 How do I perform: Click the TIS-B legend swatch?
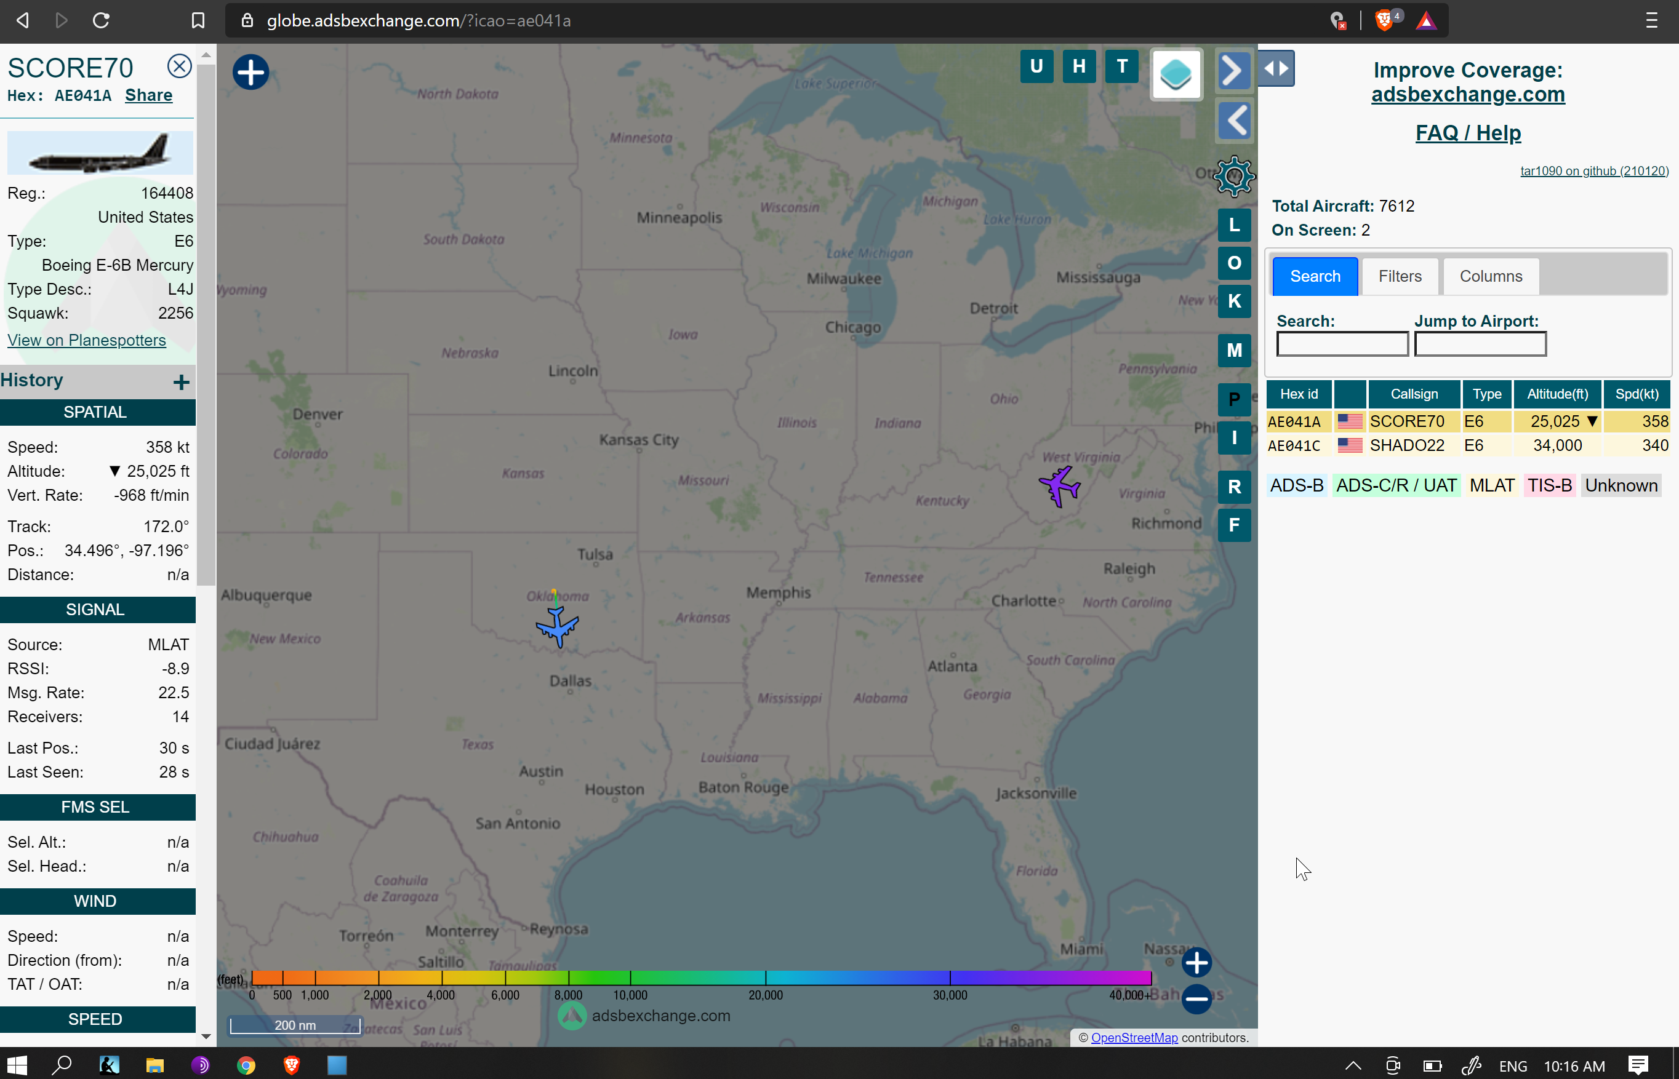click(x=1549, y=485)
